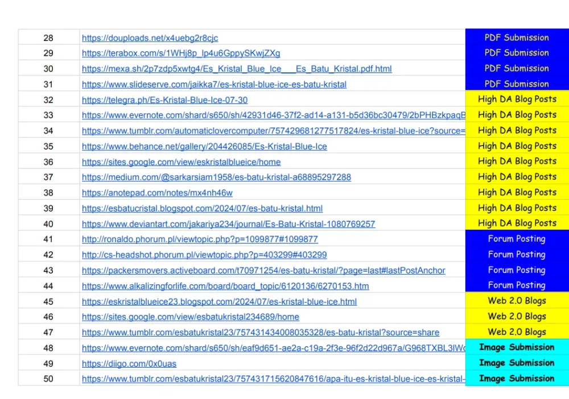Select row number 29 cell
Viewport: 569px width, 399px height.
48,52
